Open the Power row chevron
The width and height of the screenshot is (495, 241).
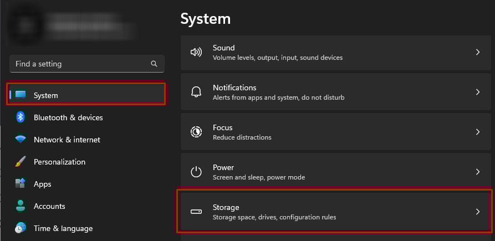(x=477, y=172)
